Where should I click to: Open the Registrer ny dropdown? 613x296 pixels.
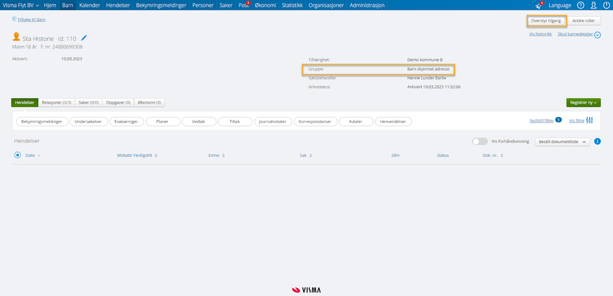coord(584,102)
